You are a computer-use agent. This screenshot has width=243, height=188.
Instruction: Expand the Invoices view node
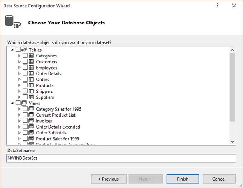pos(19,121)
